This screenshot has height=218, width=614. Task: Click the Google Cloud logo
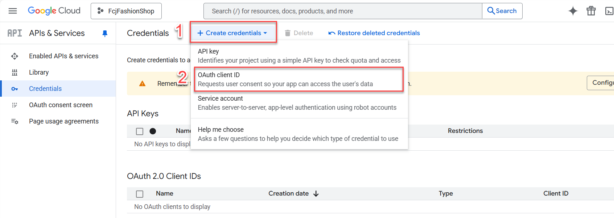54,11
